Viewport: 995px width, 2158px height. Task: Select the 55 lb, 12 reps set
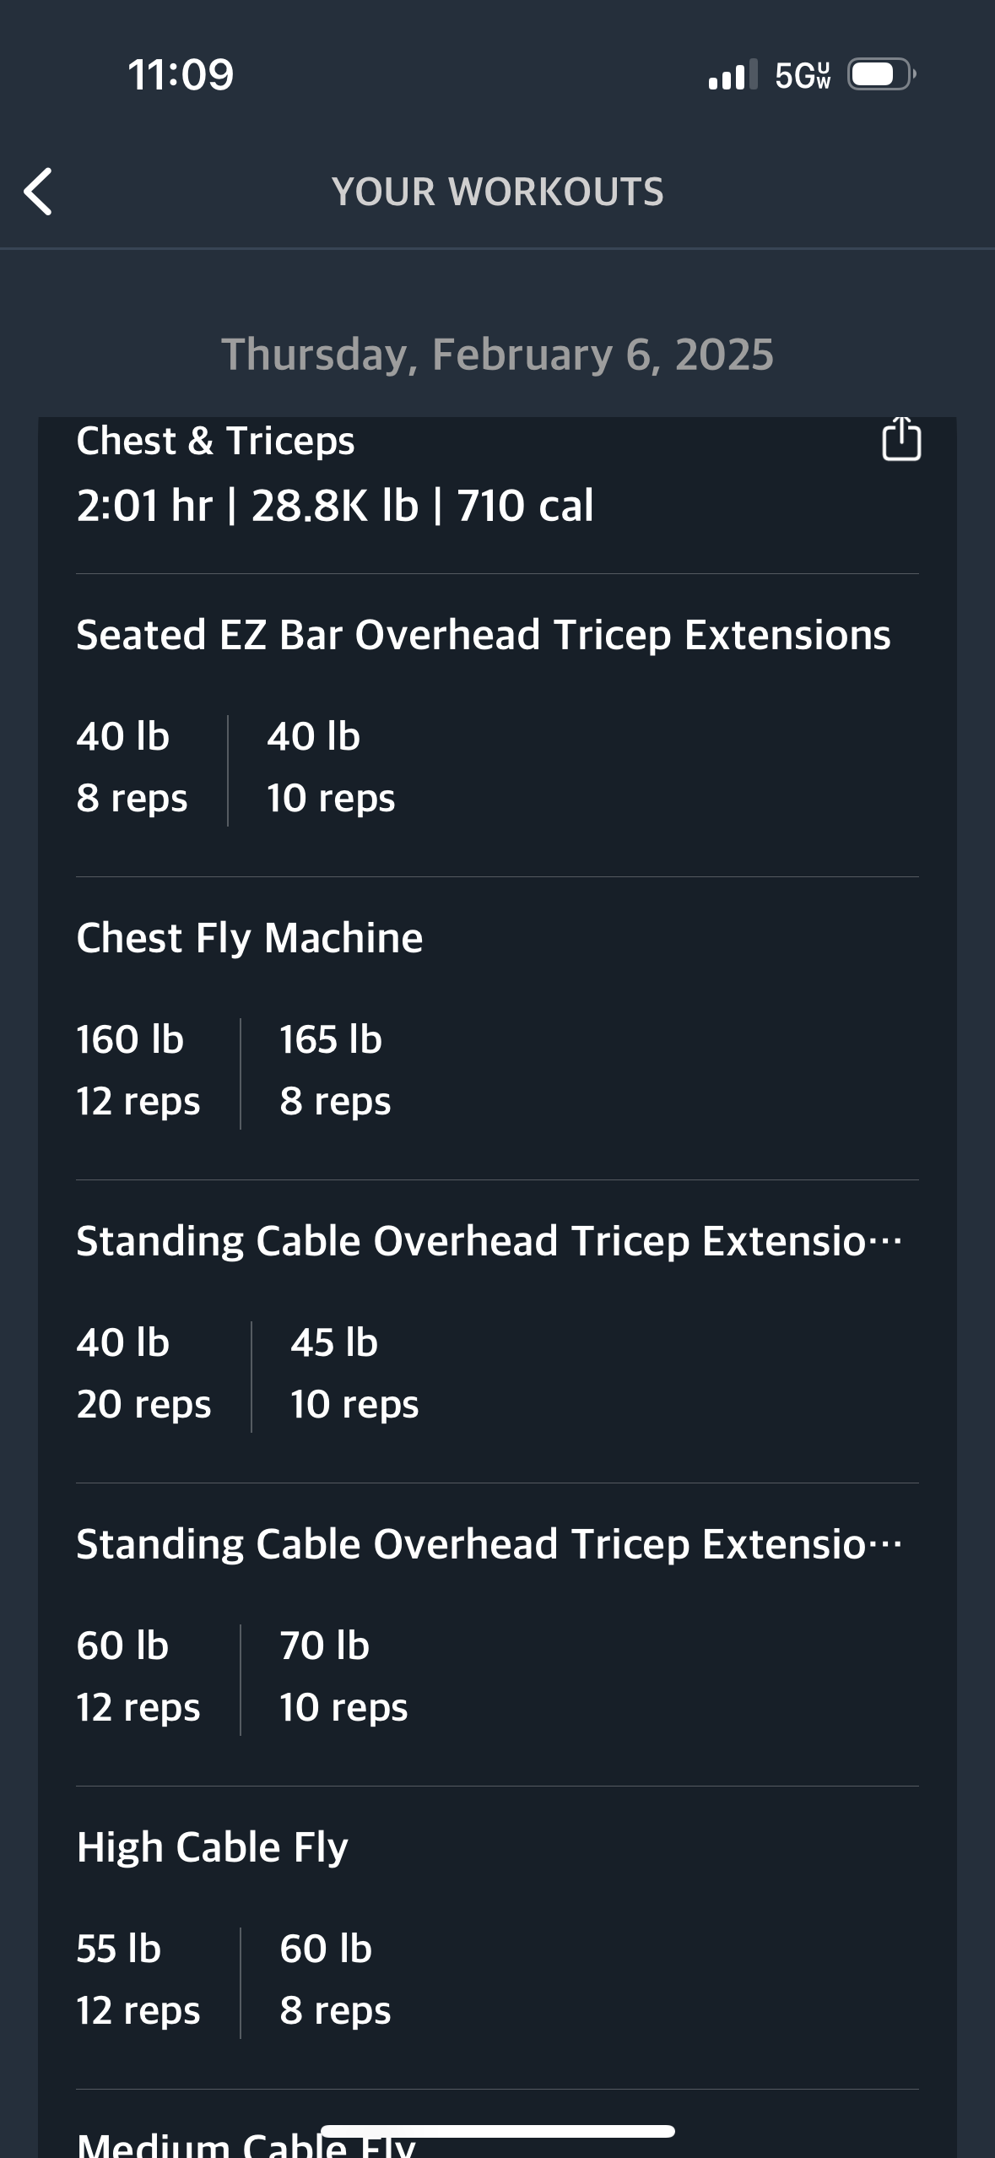pyautogui.click(x=138, y=1979)
